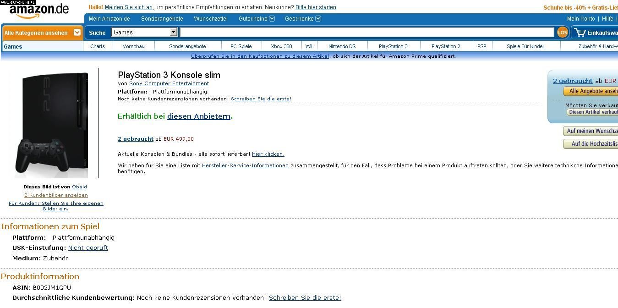618x308 pixels.
Task: Click 2 gebraucht link beside EUR 499,00
Action: tap(136, 139)
